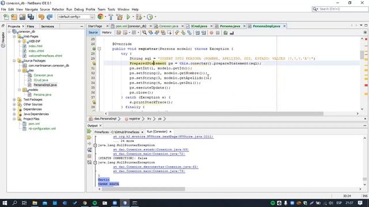Switch to the Conexion.java editor tab

pyautogui.click(x=168, y=26)
